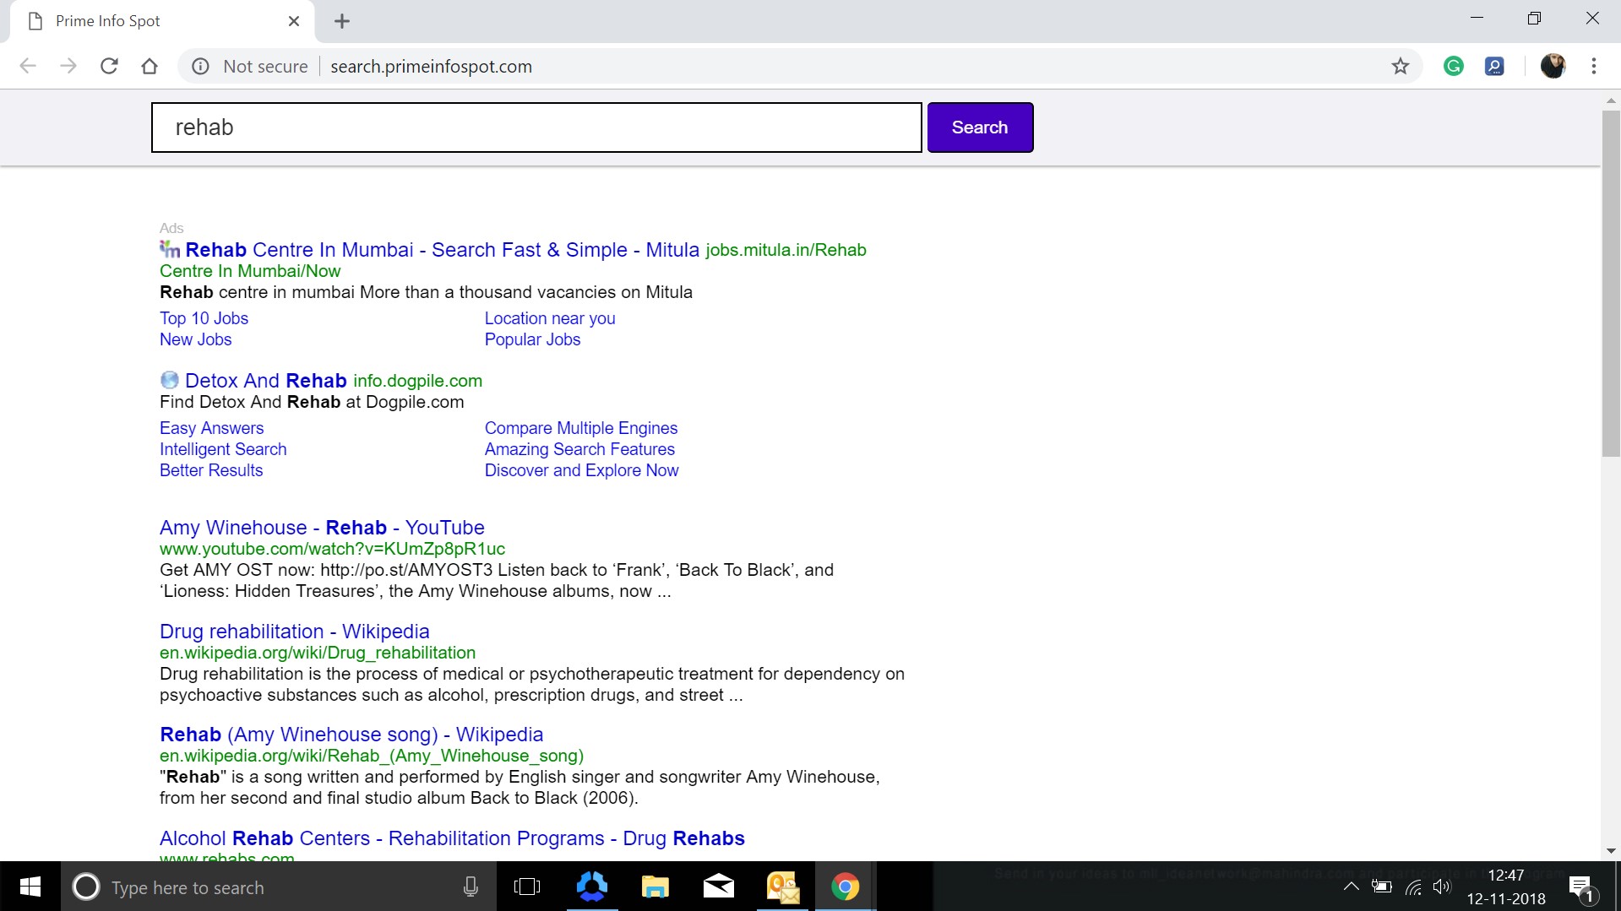Open the volume control in system tray

pyautogui.click(x=1443, y=887)
